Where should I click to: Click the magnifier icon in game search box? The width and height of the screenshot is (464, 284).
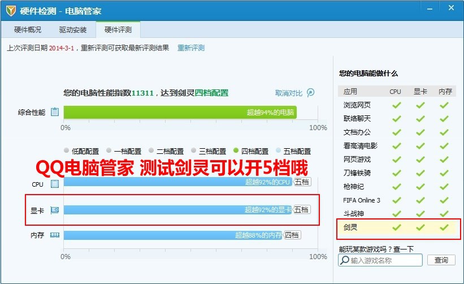point(345,260)
